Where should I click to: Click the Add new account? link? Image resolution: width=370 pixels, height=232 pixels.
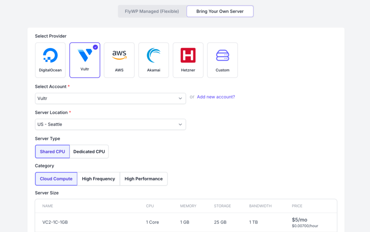tap(216, 97)
